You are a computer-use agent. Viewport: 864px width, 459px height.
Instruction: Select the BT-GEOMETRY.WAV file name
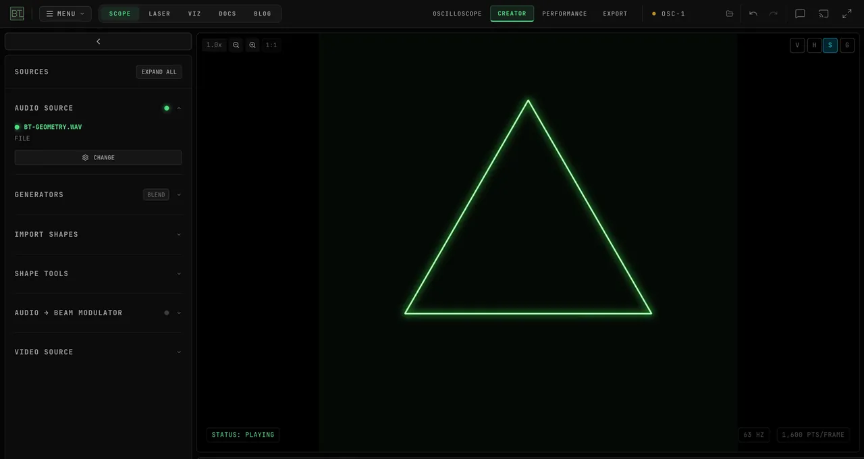(x=53, y=127)
